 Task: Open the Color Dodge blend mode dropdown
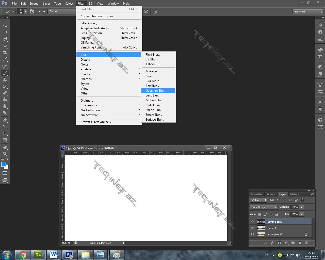click(x=264, y=207)
